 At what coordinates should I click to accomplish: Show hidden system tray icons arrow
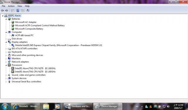coord(142,106)
